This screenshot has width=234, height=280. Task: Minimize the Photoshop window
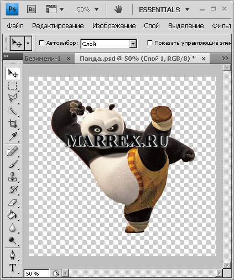[x=202, y=9]
